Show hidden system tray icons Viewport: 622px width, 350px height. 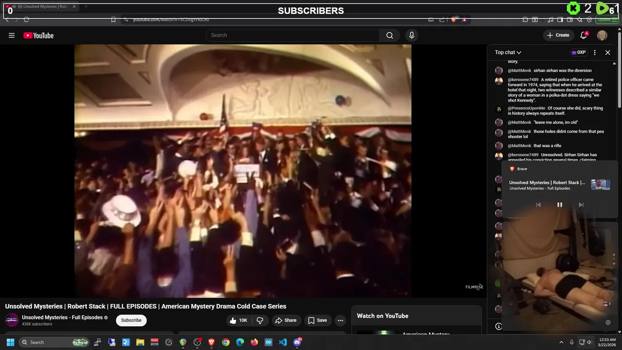561,342
